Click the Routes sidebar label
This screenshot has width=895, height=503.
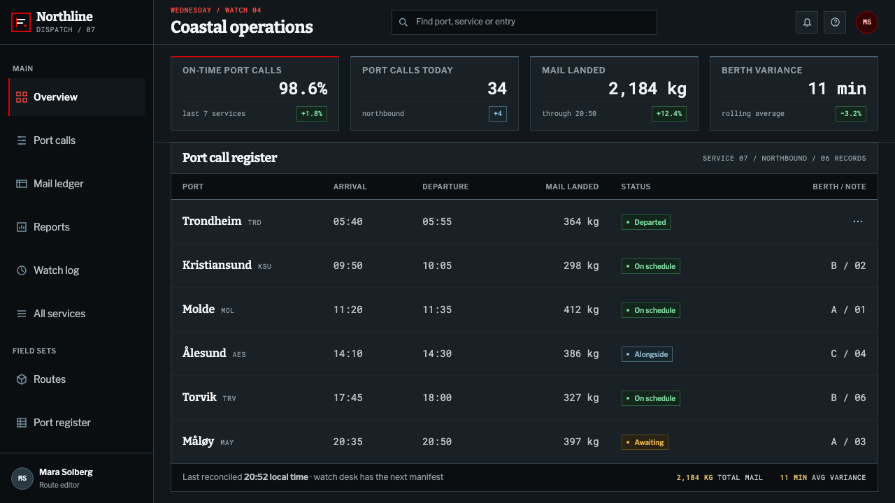[50, 379]
